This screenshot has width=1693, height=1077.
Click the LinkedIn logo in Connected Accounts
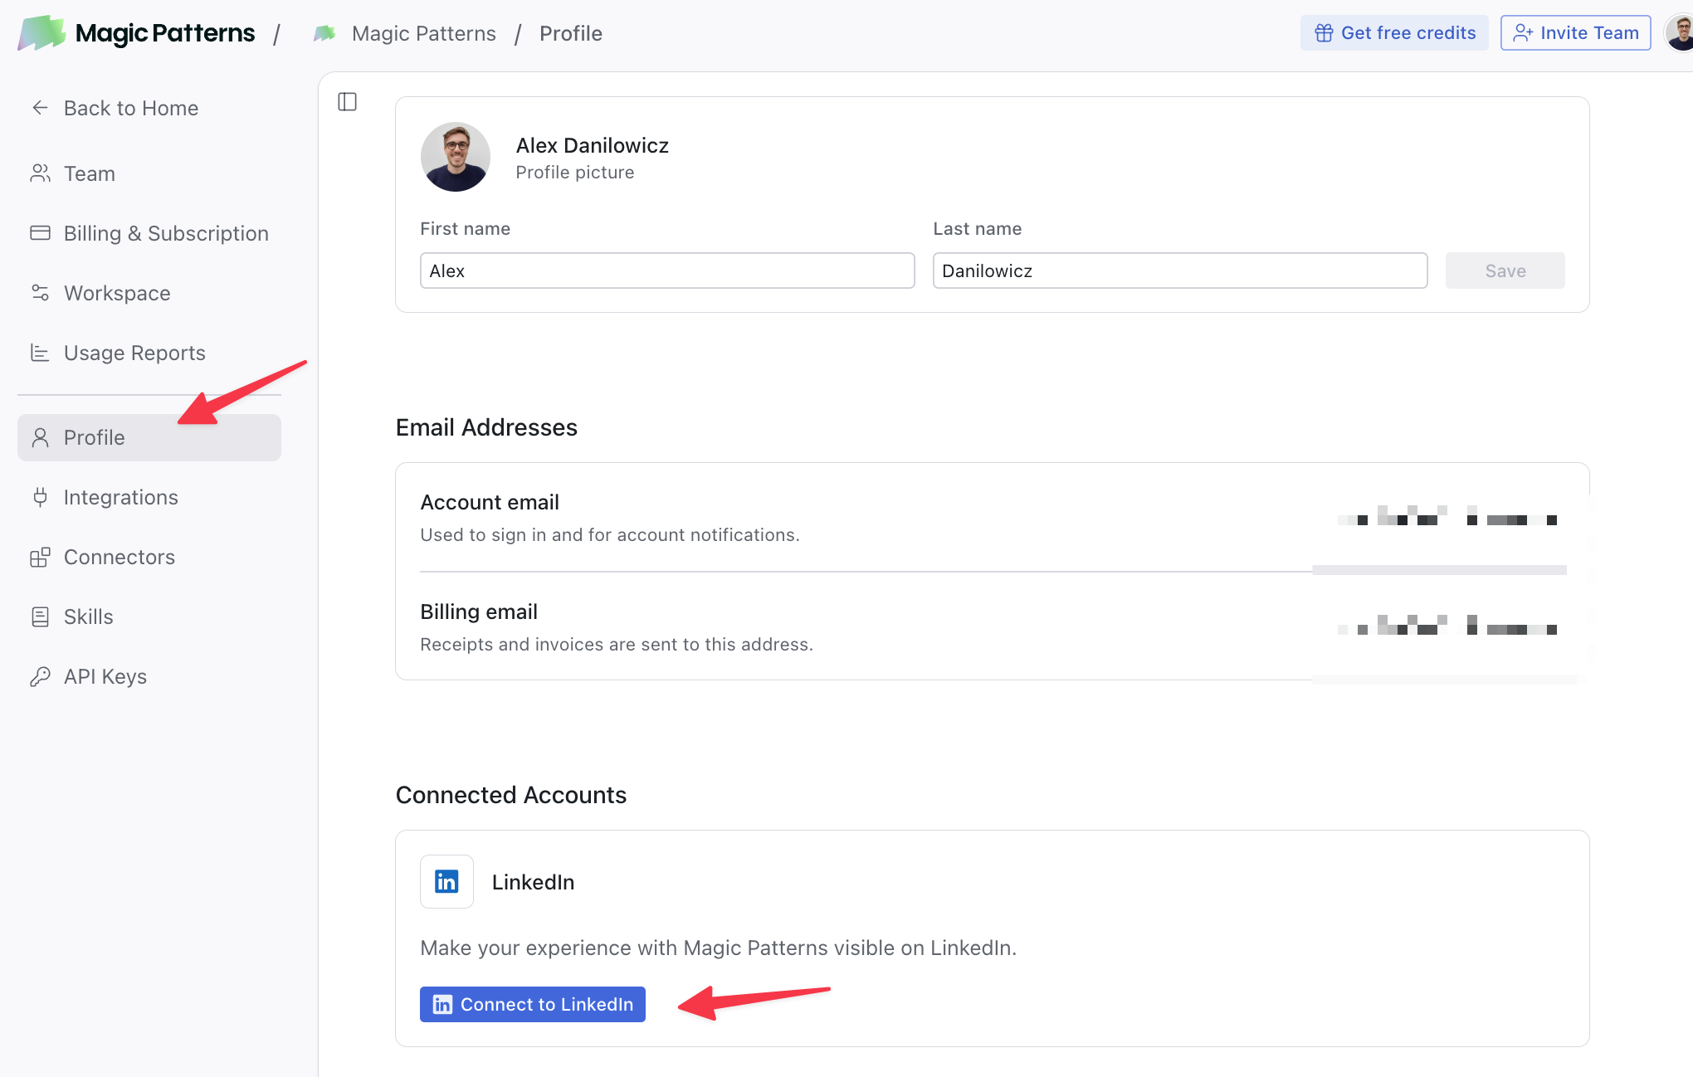446,881
